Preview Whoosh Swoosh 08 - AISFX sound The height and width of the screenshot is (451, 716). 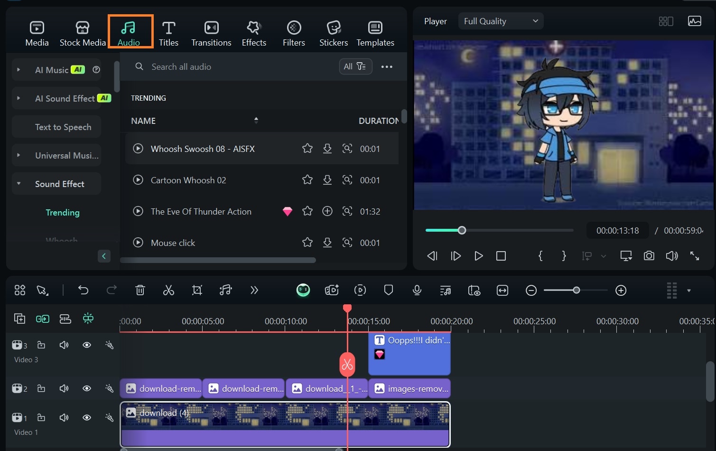pyautogui.click(x=138, y=149)
